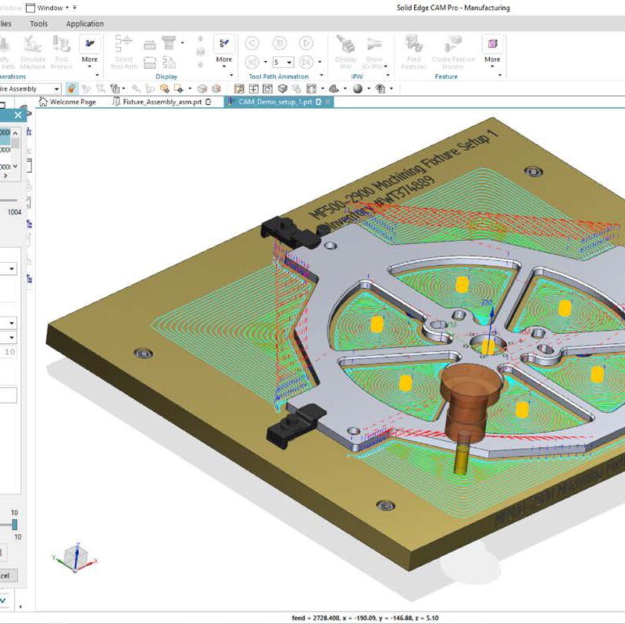Click the input field showing 10

[x=8, y=352]
